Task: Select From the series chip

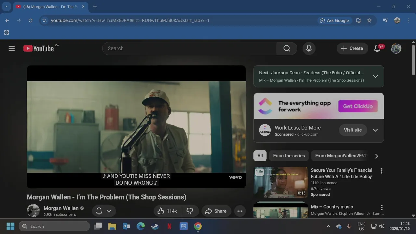Action: 289,156
